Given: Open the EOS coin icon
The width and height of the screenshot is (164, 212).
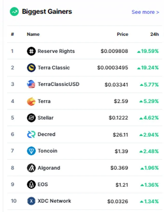Looking at the screenshot, I should coord(31,185).
